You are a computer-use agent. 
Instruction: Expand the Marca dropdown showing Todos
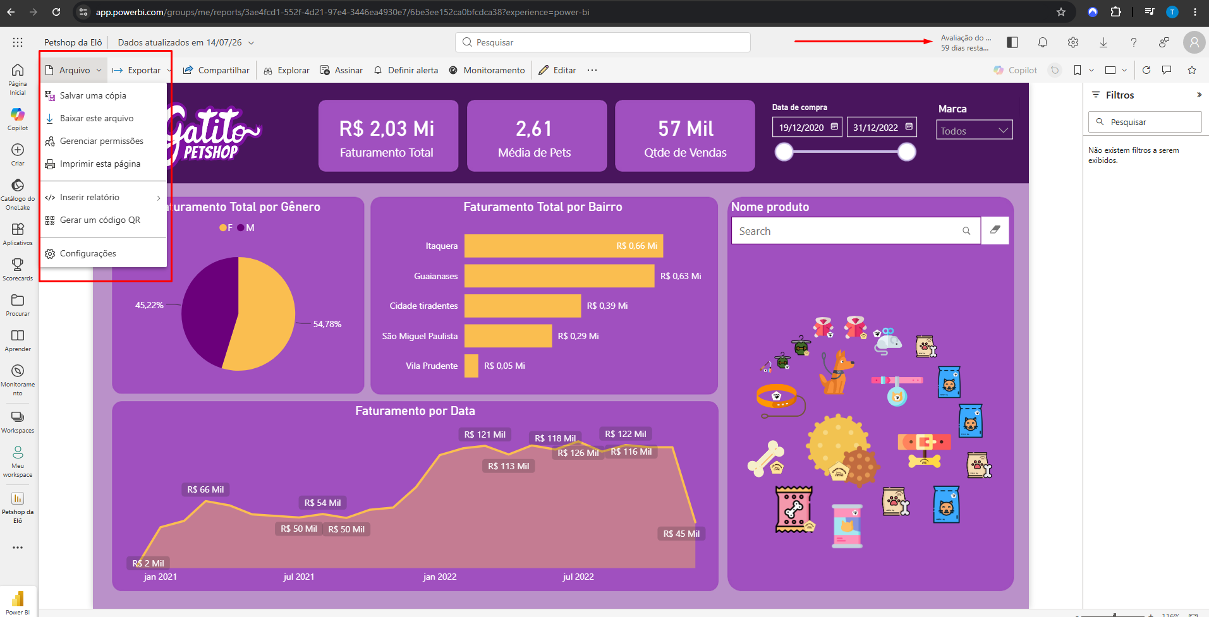click(x=974, y=131)
